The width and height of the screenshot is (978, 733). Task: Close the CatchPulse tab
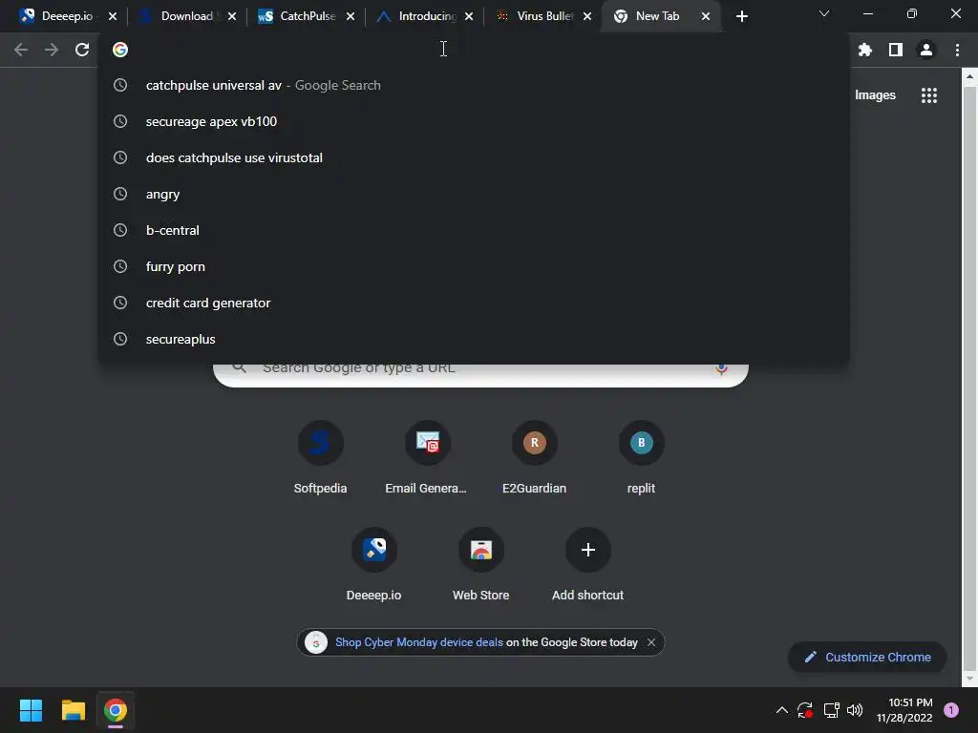[x=351, y=16]
